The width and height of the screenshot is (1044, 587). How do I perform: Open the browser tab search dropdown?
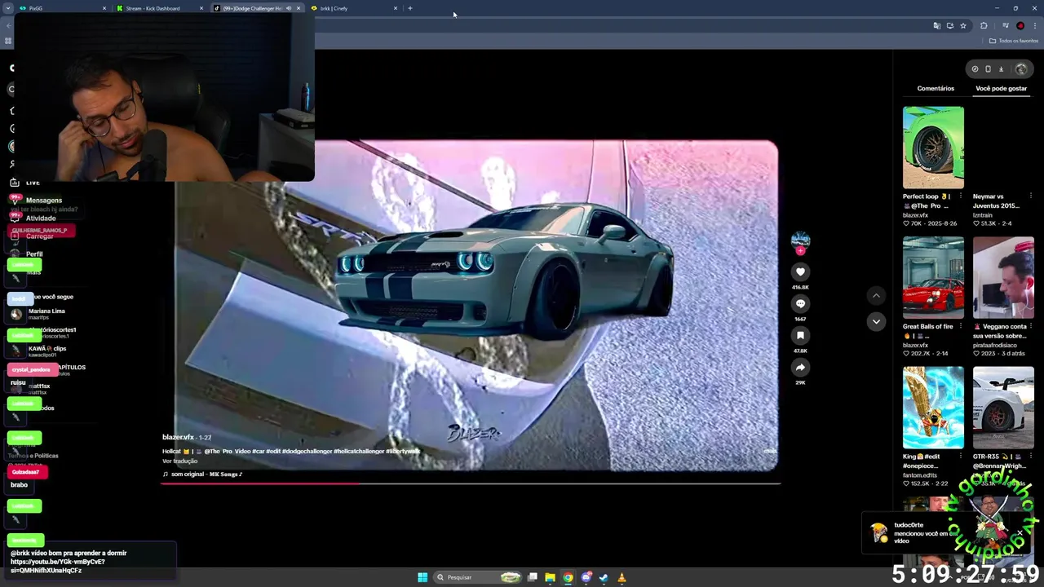[8, 8]
